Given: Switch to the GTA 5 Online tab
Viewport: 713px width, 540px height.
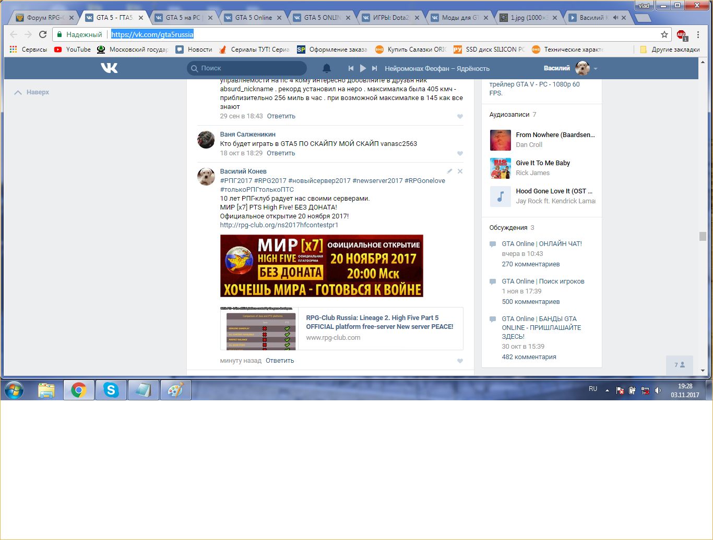Looking at the screenshot, I should tap(253, 18).
